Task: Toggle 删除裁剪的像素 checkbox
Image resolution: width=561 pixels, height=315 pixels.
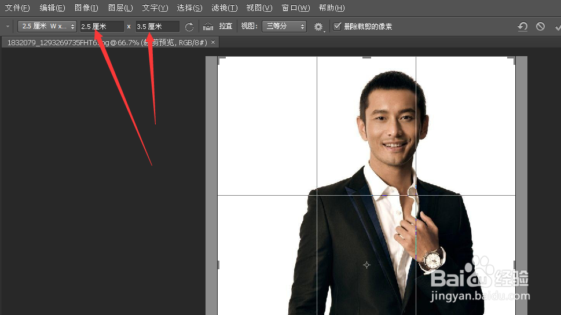Action: point(337,26)
